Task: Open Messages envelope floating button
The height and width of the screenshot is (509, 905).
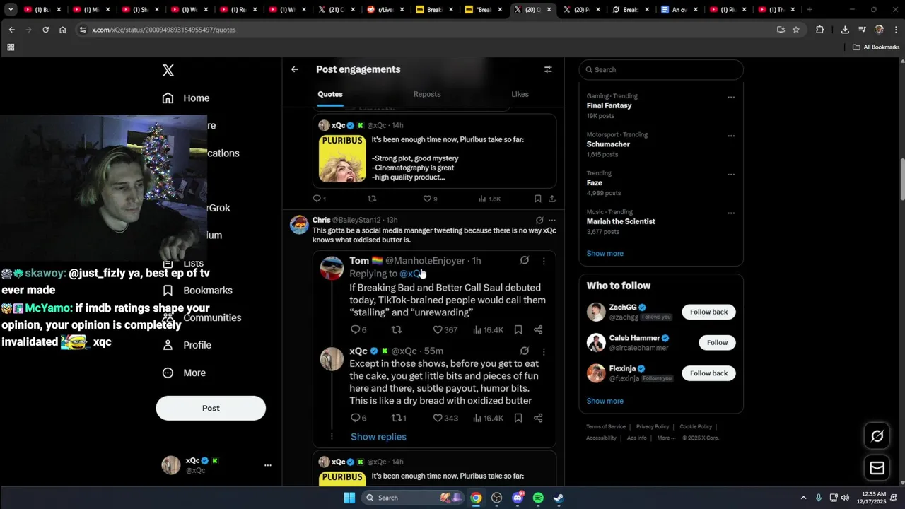Action: pyautogui.click(x=877, y=468)
